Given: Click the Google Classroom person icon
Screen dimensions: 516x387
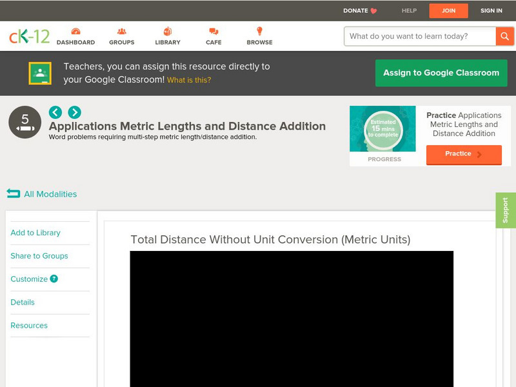Looking at the screenshot, I should coord(41,72).
